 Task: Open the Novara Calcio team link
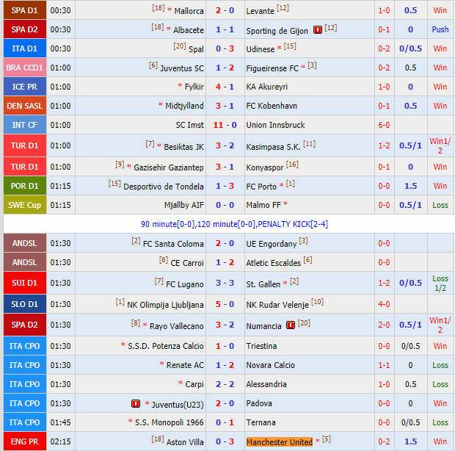271,366
